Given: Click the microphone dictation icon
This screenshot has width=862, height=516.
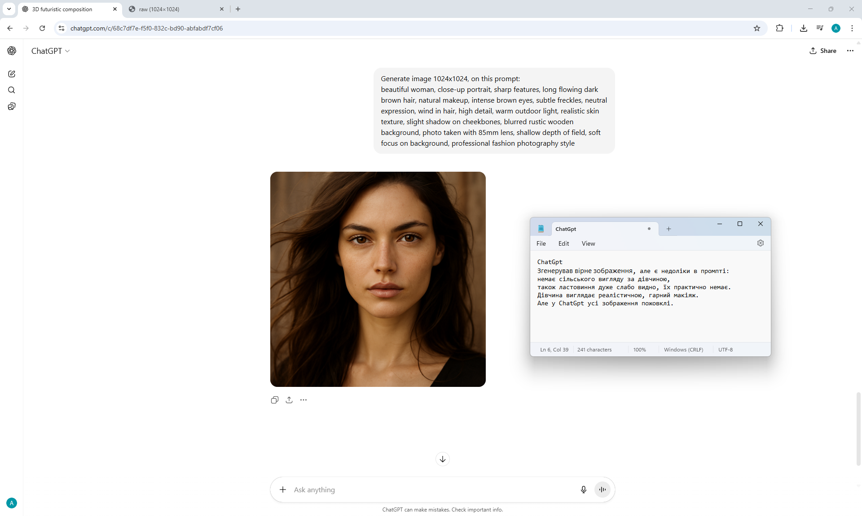Looking at the screenshot, I should tap(583, 490).
